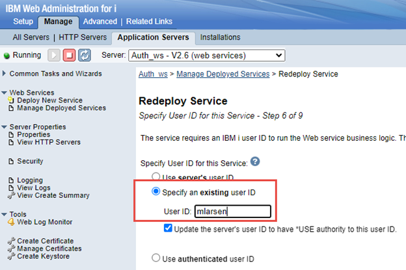Viewport: 406px width, 270px height.
Task: Open Web Log Monitor sidebar link
Action: tap(44, 222)
